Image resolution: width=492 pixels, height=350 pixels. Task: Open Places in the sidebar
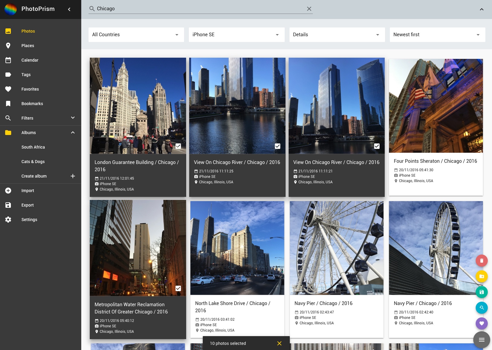tap(28, 46)
